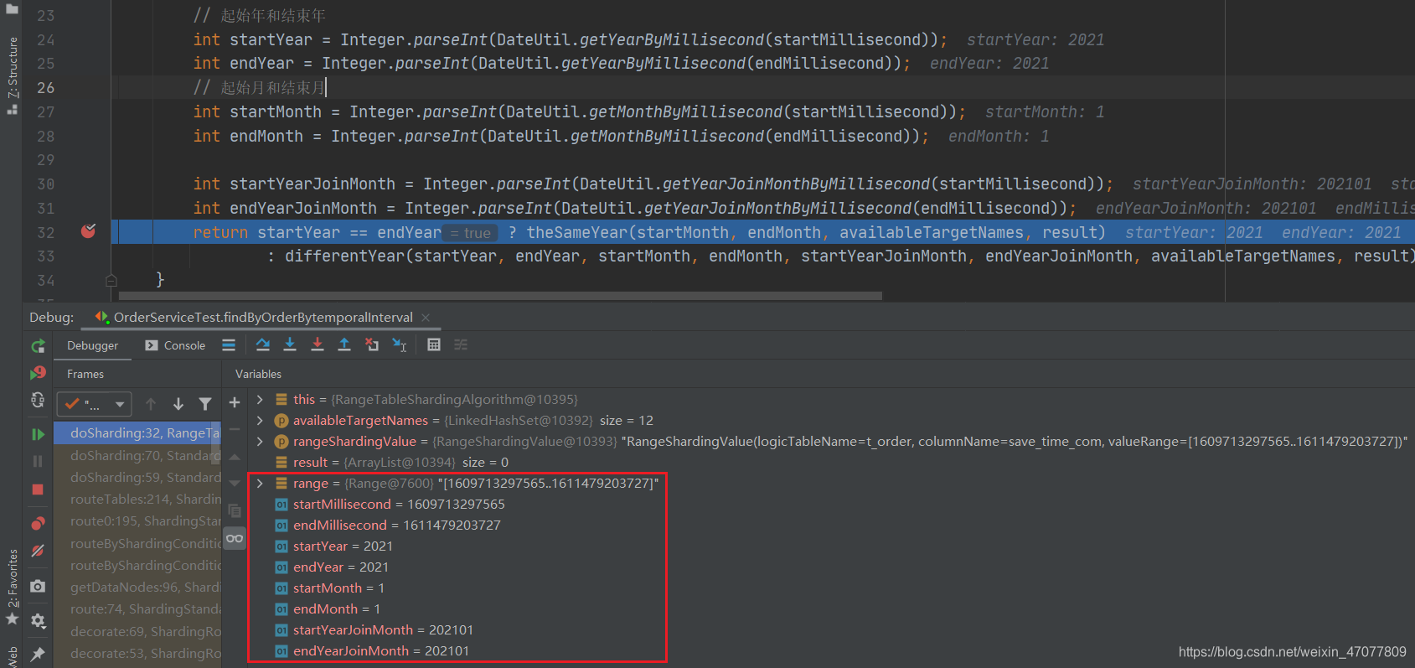Filter frames with funnel icon
Viewport: 1415px width, 668px height.
(x=205, y=404)
